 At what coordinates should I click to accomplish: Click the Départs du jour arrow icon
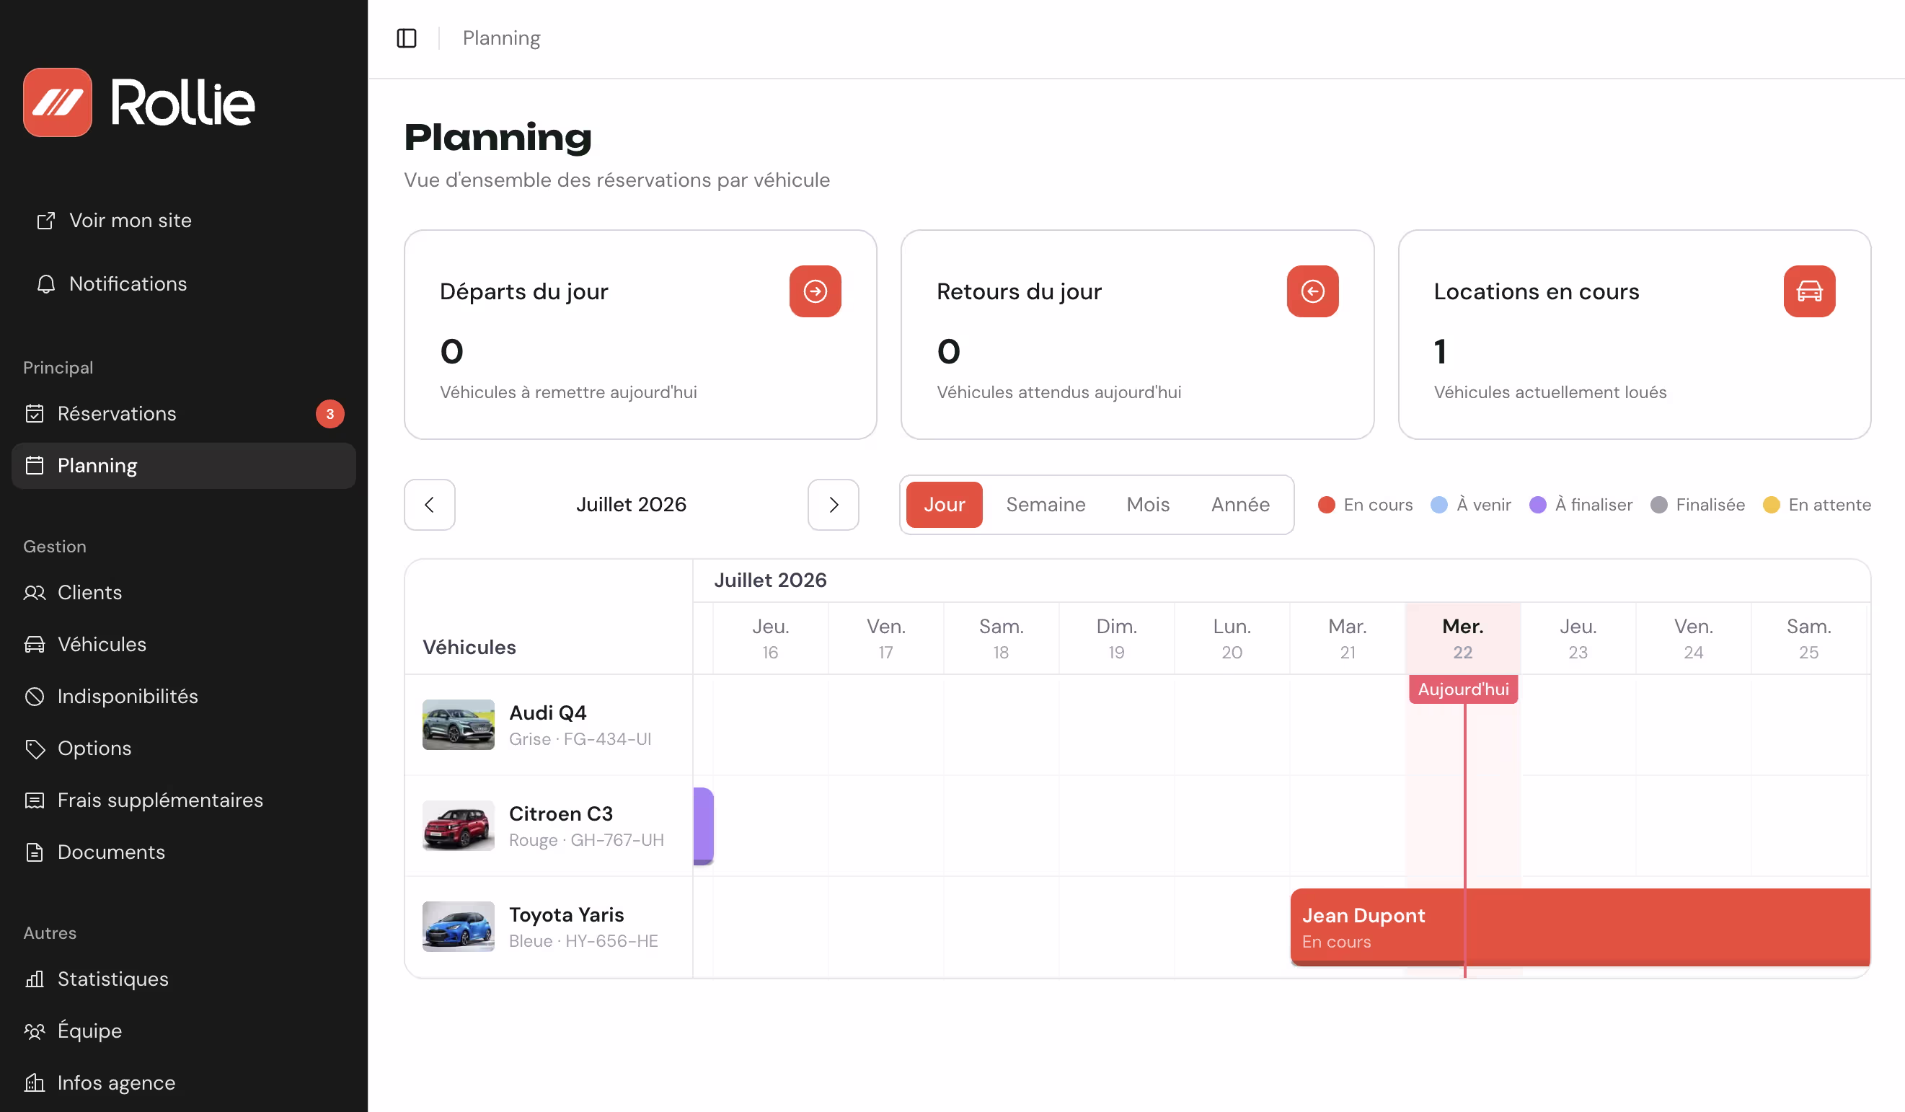pyautogui.click(x=815, y=291)
